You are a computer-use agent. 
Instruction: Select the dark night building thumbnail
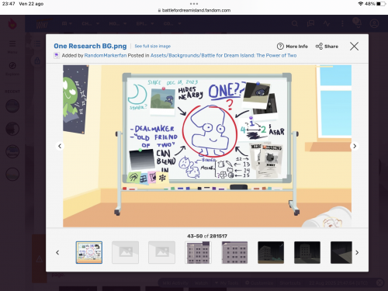click(x=271, y=252)
